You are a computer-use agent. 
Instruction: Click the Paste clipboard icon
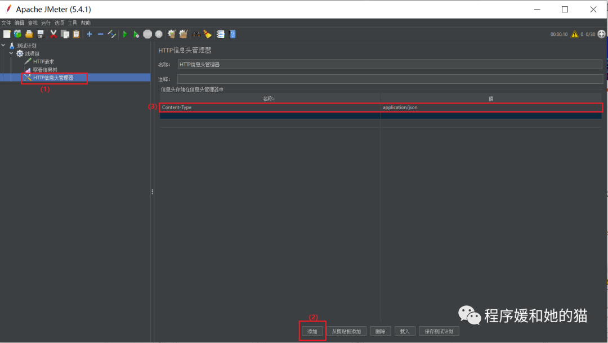pos(77,34)
